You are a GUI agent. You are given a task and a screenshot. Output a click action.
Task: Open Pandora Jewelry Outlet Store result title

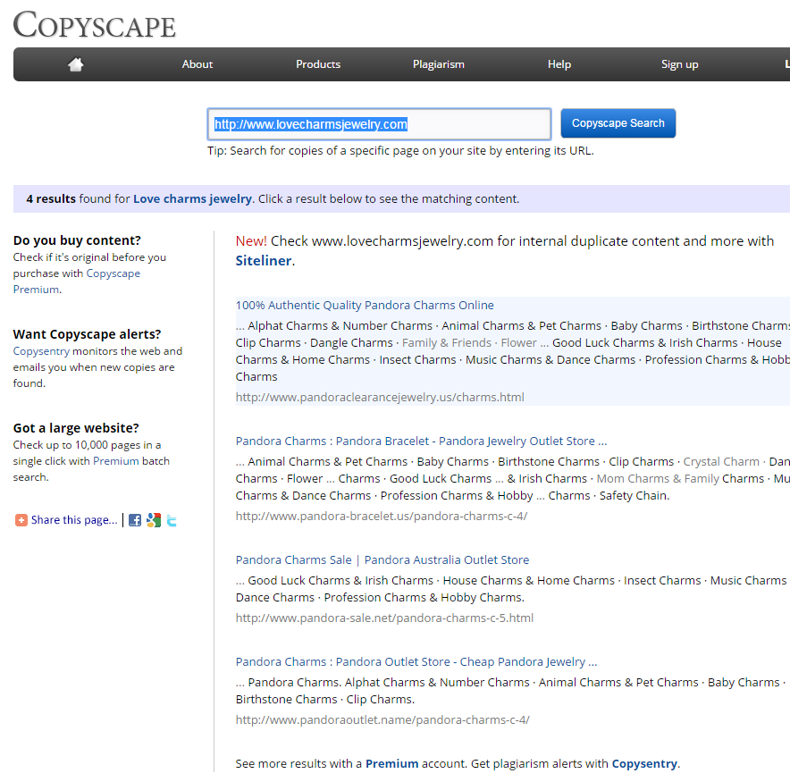click(x=421, y=441)
